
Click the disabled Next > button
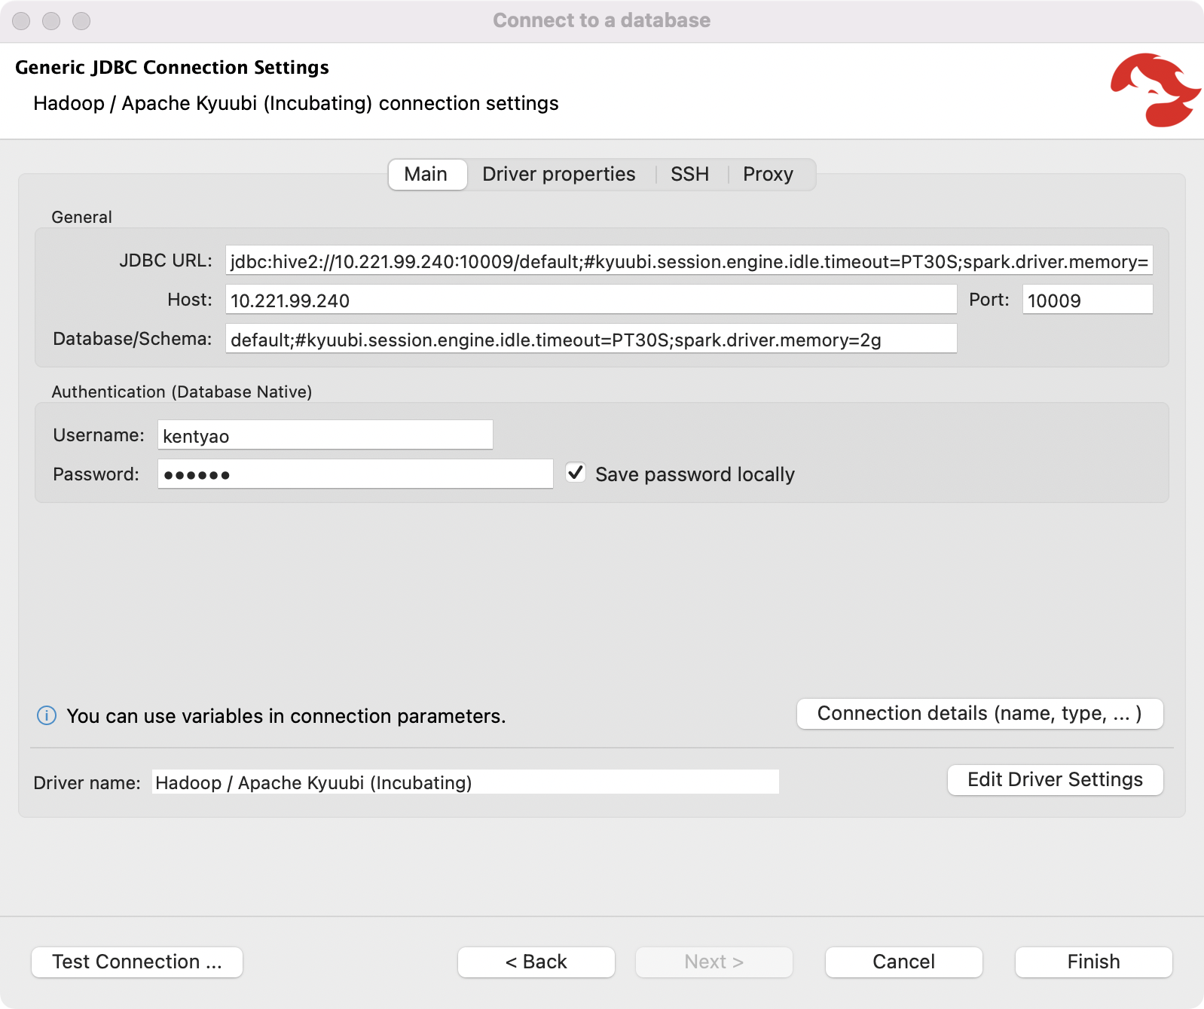[x=714, y=962]
